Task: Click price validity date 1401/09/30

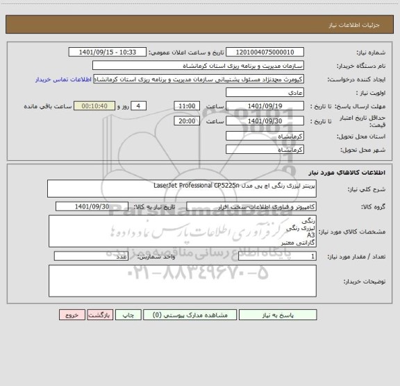Action: point(265,121)
